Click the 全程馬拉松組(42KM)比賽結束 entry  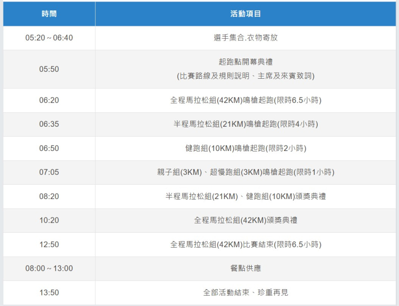tap(245, 245)
